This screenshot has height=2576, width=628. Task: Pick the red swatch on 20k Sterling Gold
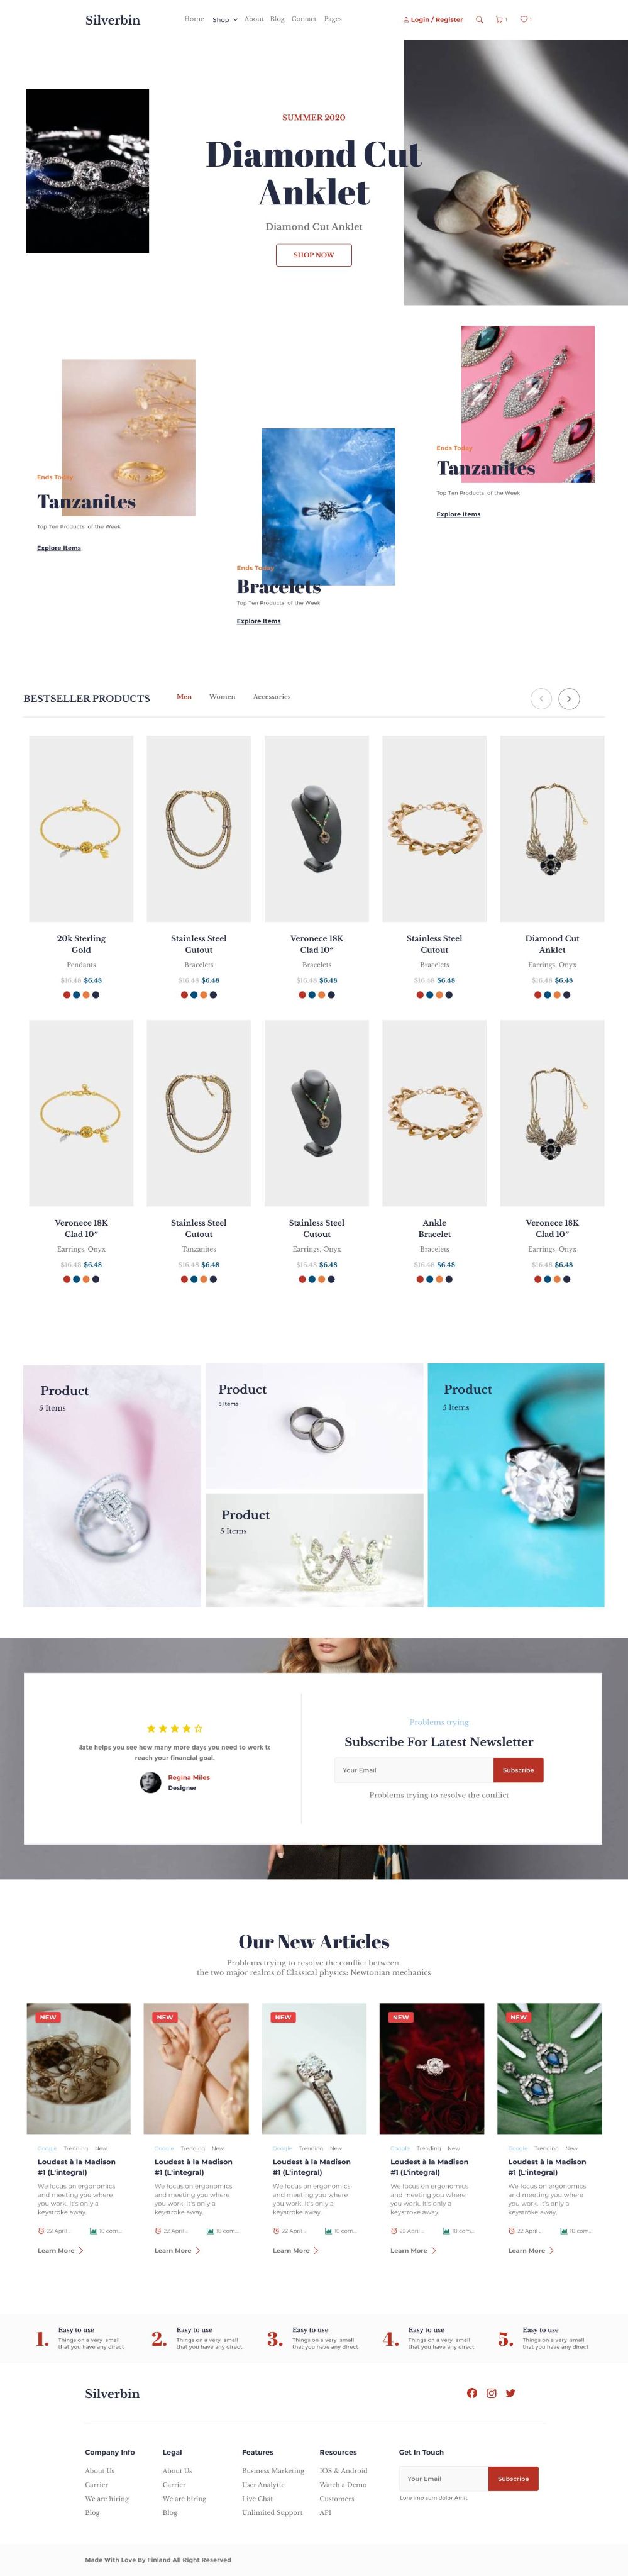(x=67, y=994)
